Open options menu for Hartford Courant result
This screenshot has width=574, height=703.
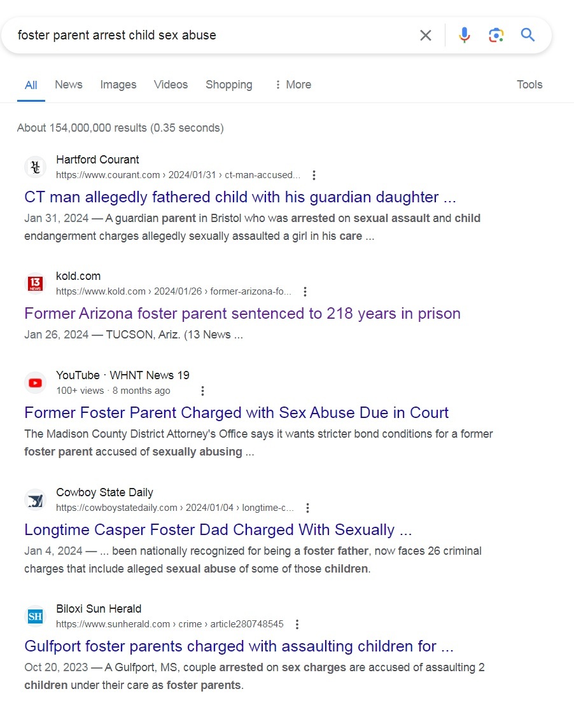pyautogui.click(x=314, y=175)
